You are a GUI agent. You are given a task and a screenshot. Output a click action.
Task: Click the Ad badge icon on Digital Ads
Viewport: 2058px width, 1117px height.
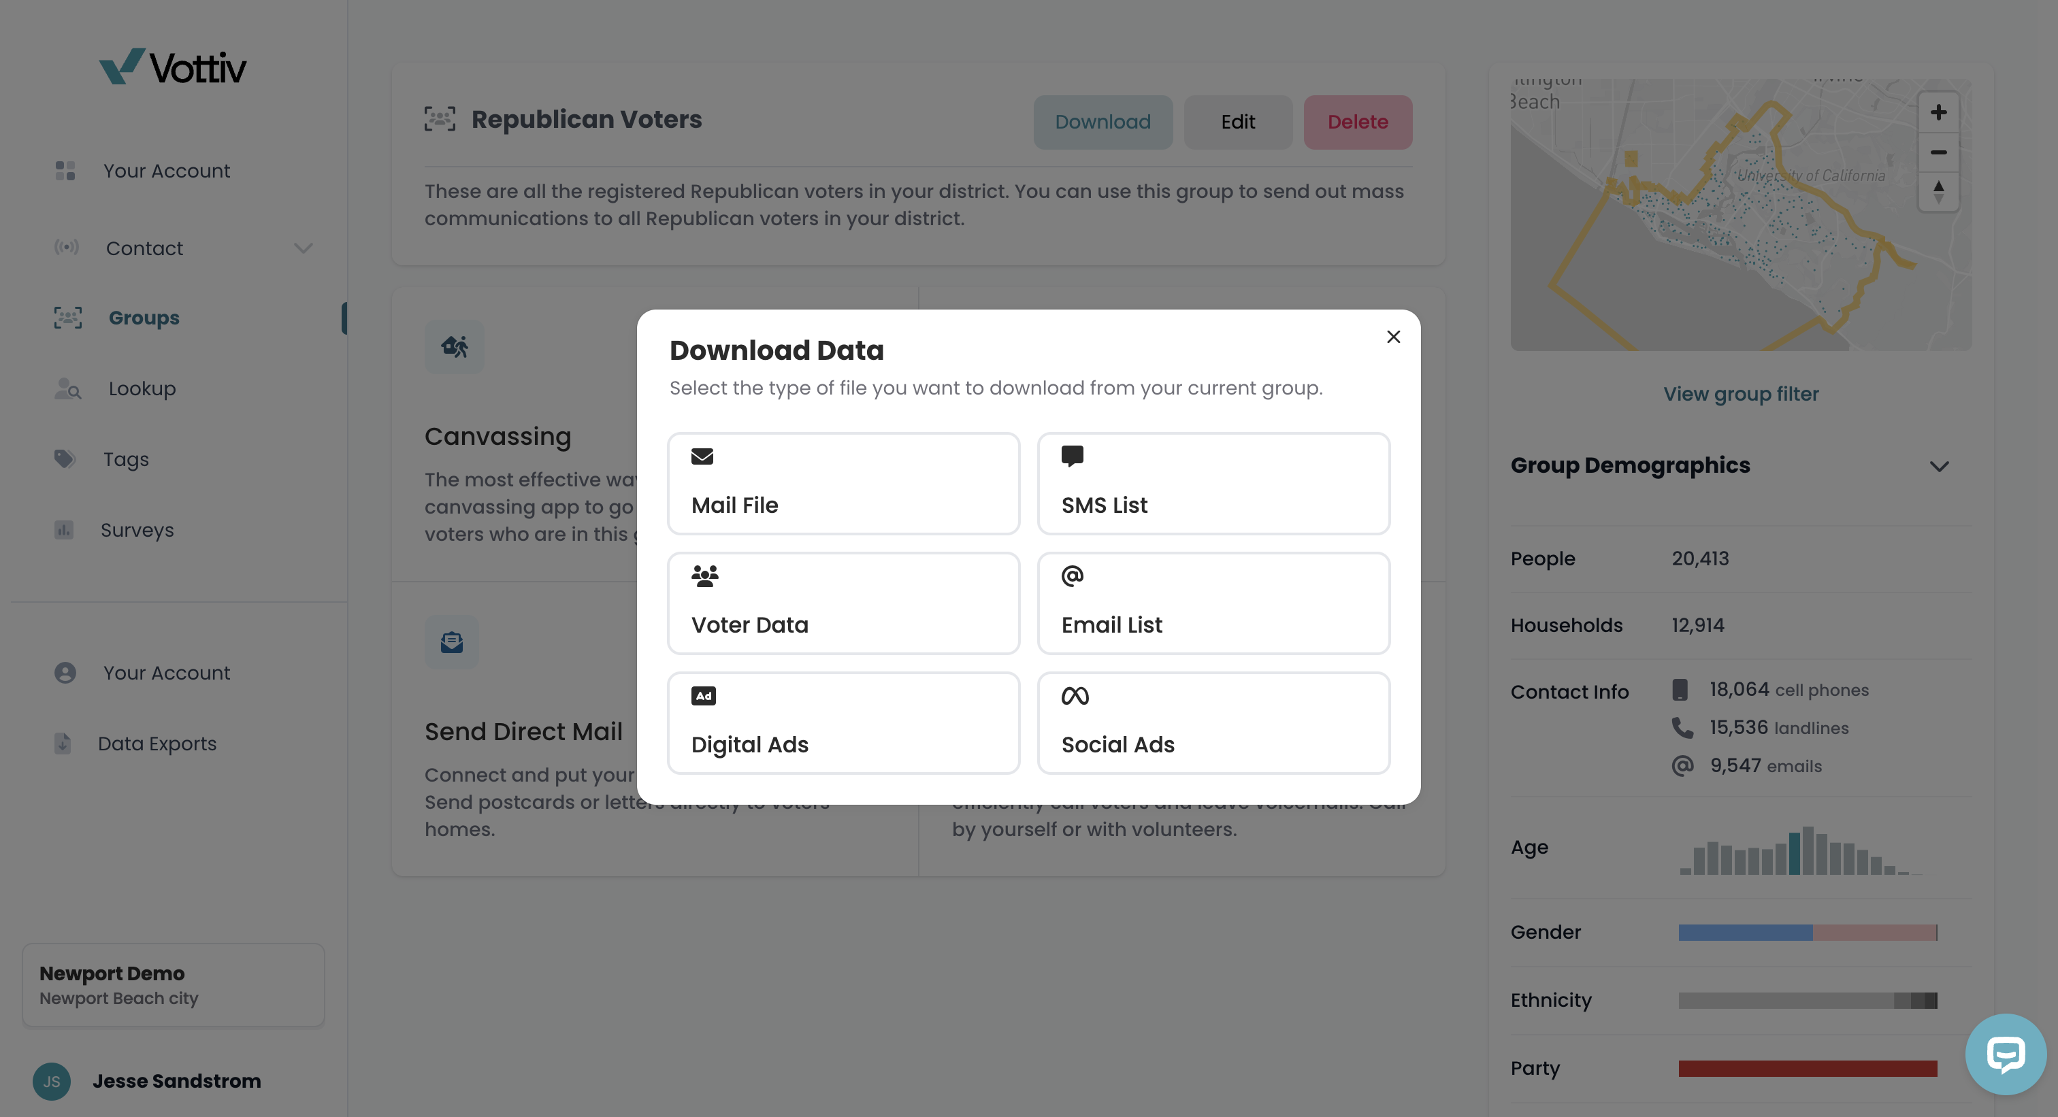(x=703, y=695)
